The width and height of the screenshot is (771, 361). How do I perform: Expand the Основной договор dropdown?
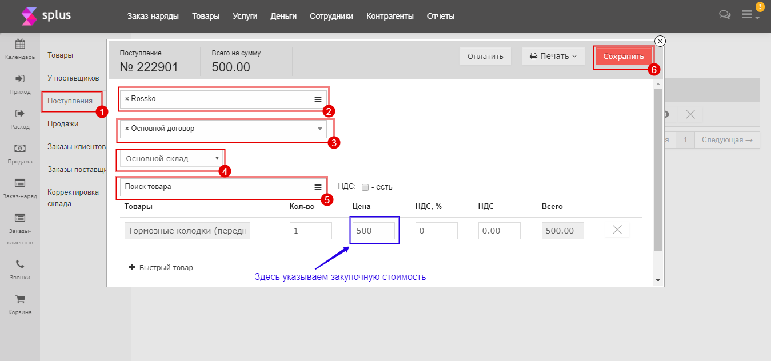320,129
